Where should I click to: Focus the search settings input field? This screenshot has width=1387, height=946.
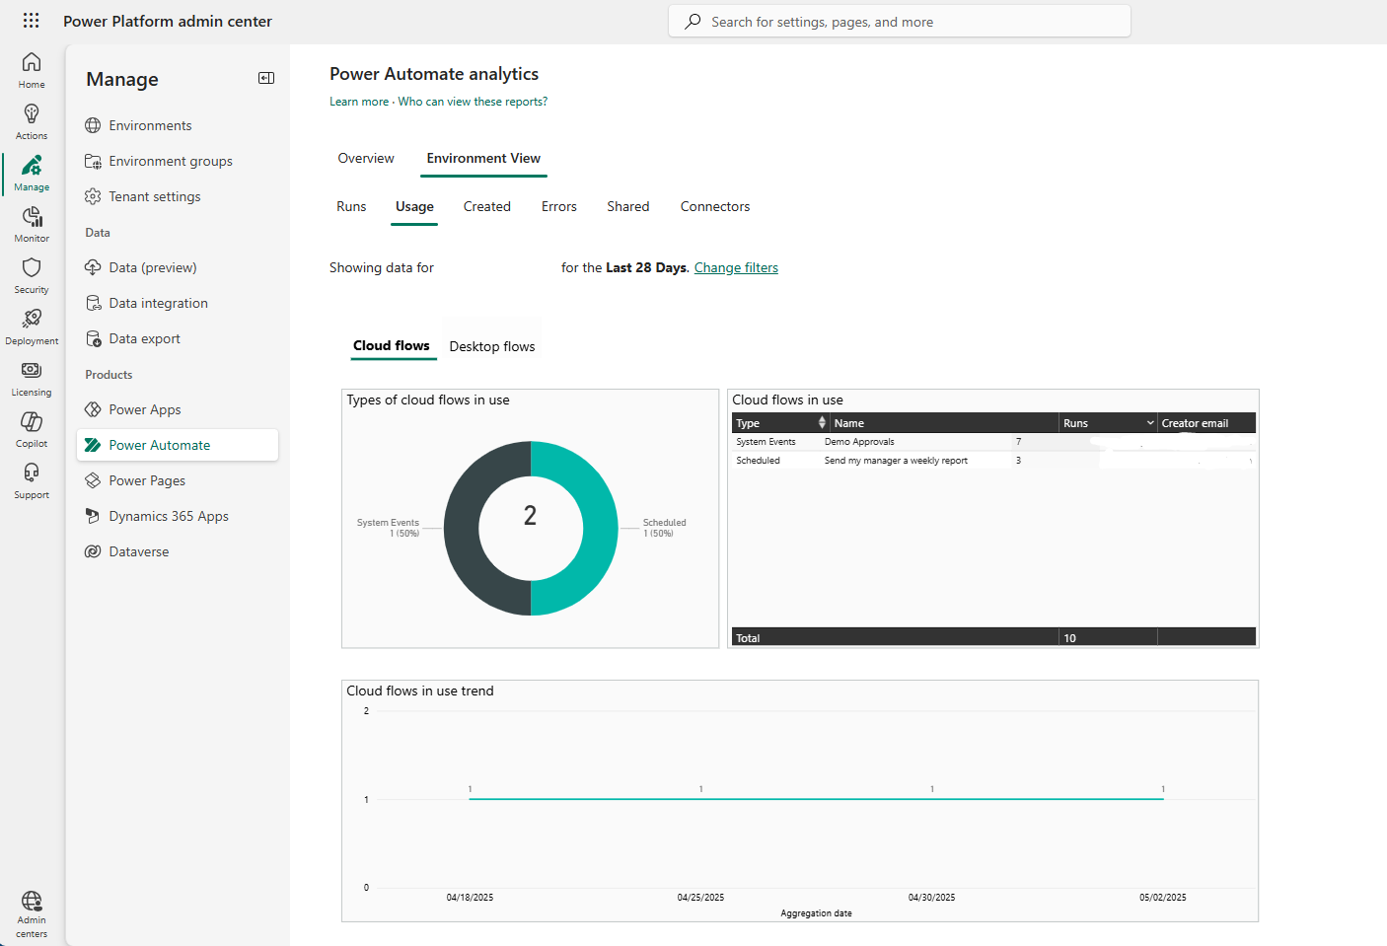coord(900,21)
